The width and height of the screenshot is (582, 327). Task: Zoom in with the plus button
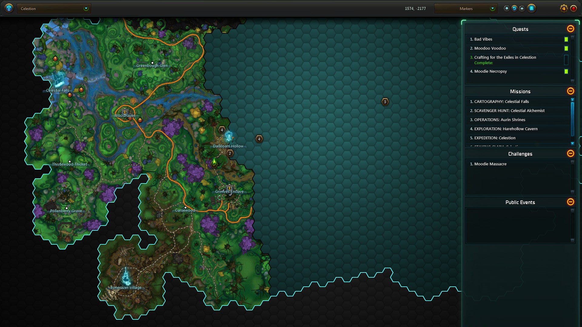[507, 8]
